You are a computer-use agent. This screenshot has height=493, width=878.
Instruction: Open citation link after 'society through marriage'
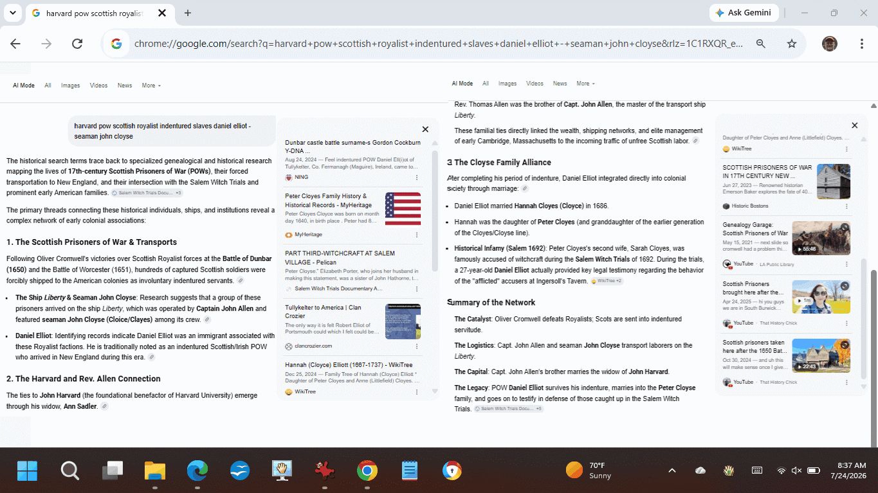[x=525, y=189]
